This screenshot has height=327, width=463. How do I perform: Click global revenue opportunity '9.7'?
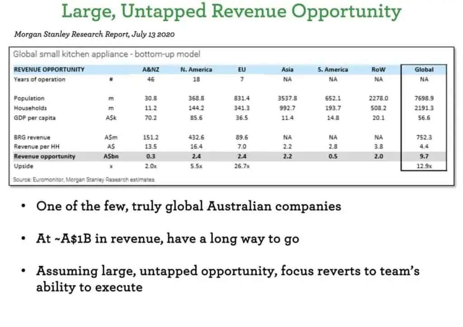(x=424, y=156)
